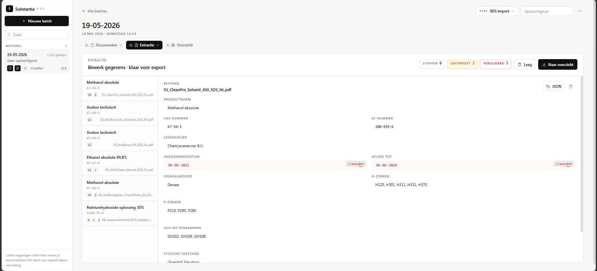Open the three-dots options menu

click(579, 11)
